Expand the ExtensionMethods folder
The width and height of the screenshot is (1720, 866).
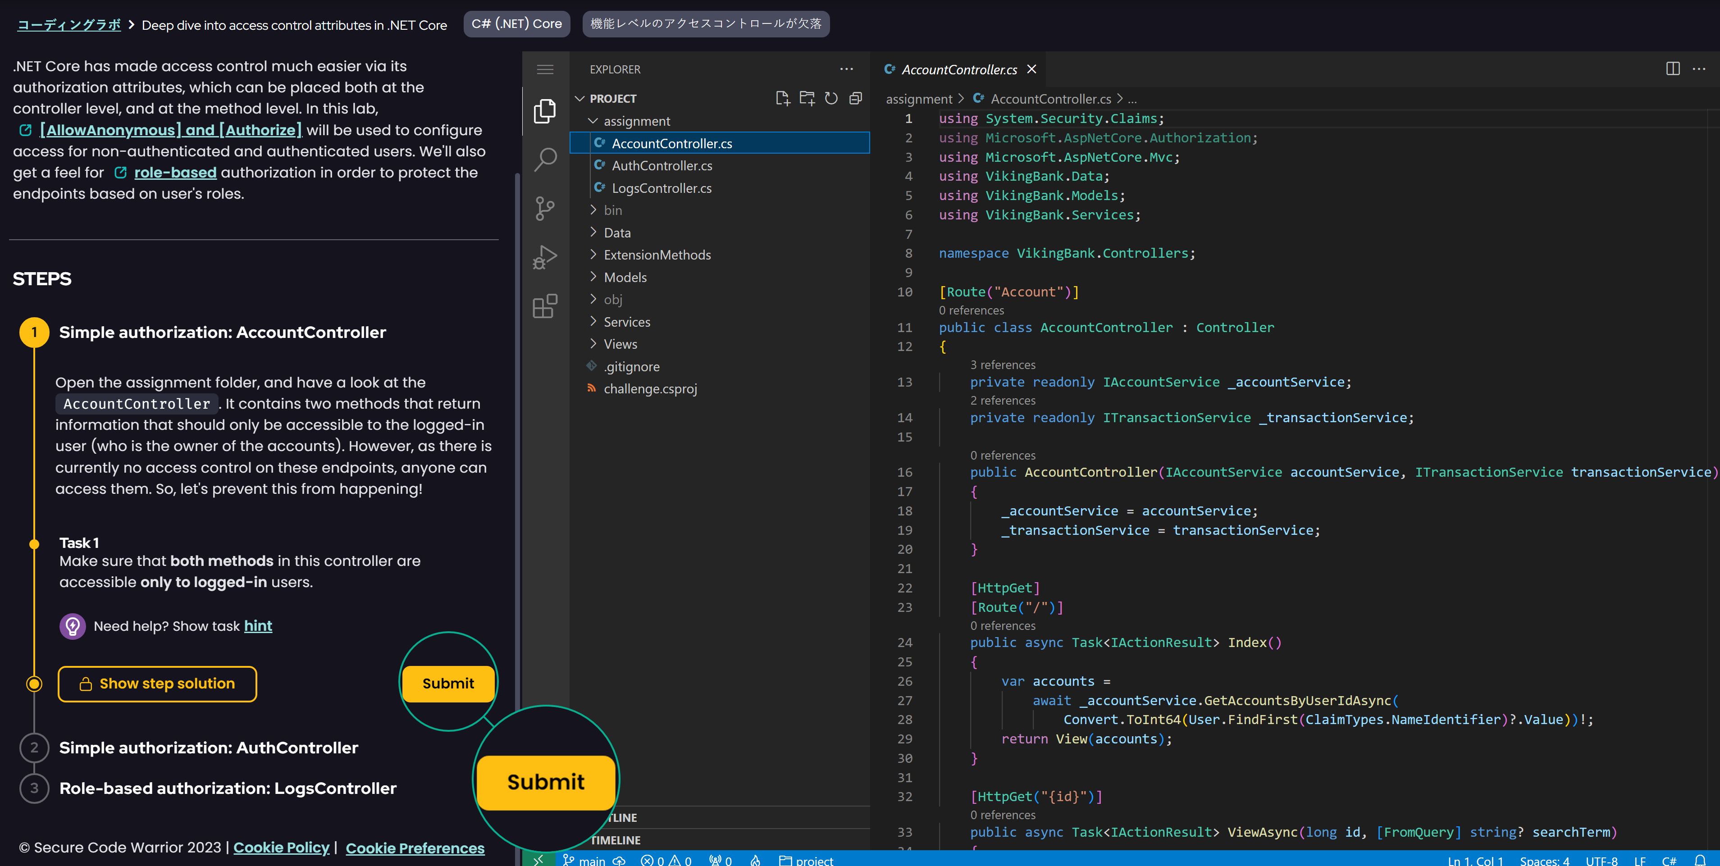point(592,255)
